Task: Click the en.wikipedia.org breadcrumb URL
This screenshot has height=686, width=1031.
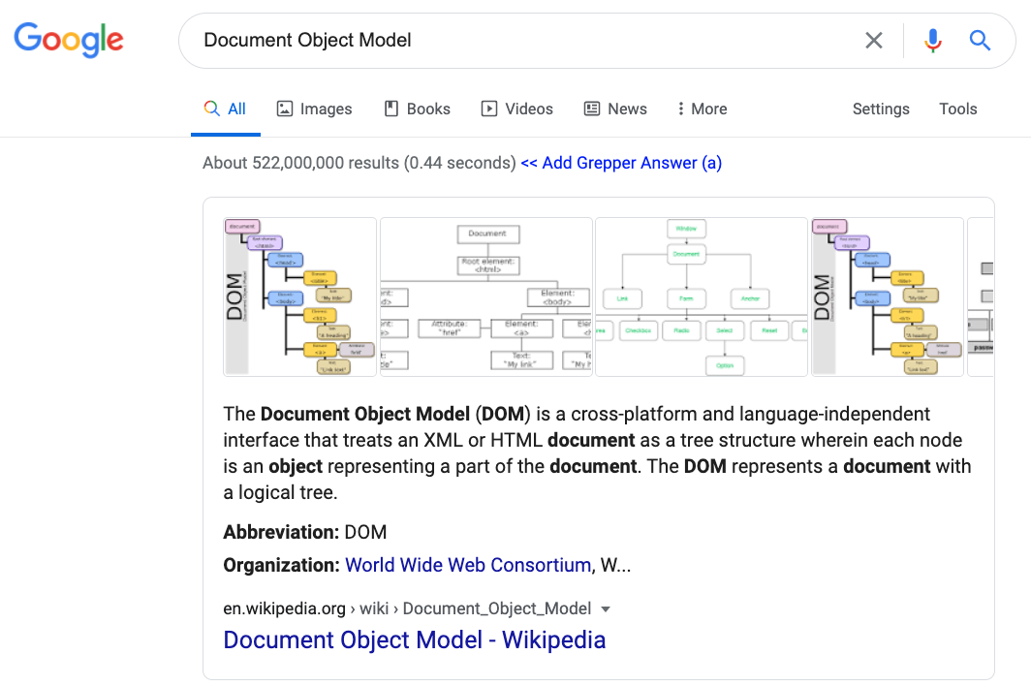Action: click(x=407, y=608)
